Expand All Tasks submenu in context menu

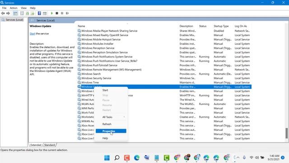point(111,117)
